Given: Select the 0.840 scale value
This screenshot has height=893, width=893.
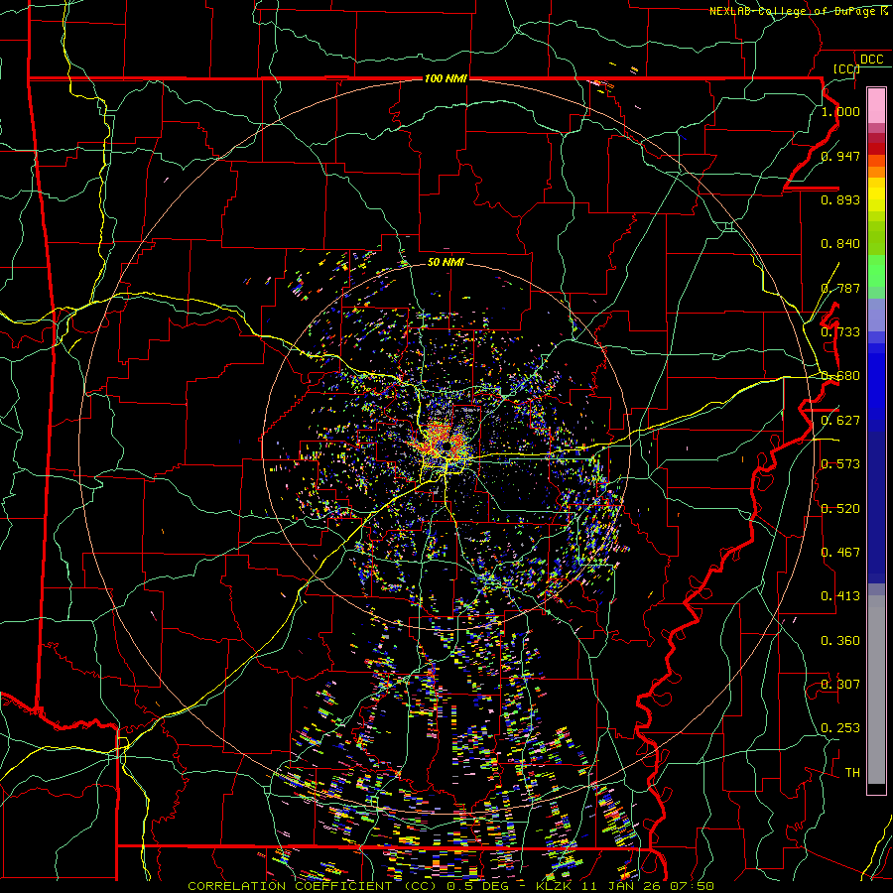Looking at the screenshot, I should pyautogui.click(x=840, y=244).
